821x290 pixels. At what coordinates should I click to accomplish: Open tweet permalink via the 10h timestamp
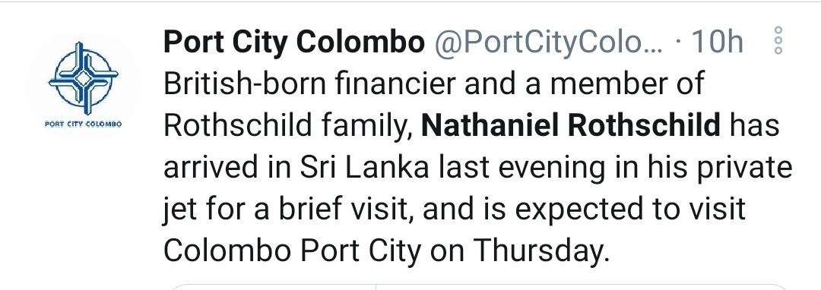[718, 41]
